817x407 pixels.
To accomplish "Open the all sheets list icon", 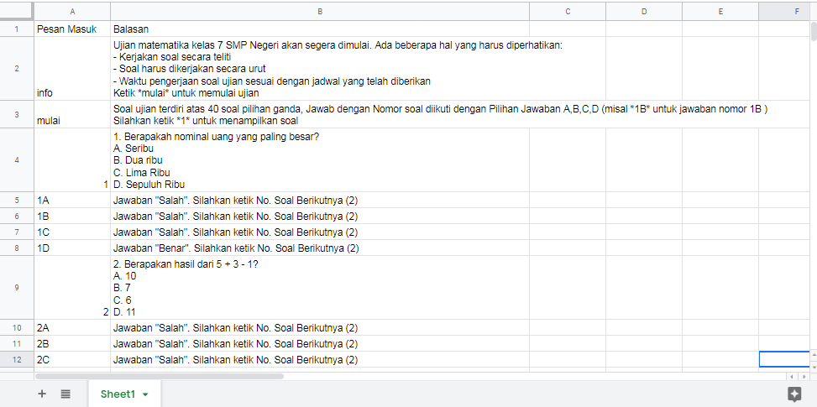I will point(65,394).
